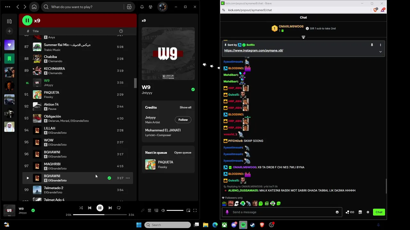
Task: Open the Instagram link in pinned chat message
Action: click(x=253, y=50)
